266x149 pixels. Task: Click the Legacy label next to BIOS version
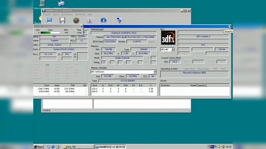[x=151, y=41]
